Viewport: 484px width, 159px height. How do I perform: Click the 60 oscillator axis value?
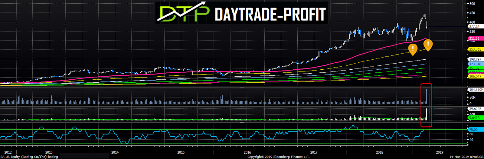coord(471,134)
